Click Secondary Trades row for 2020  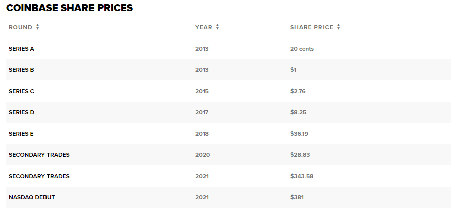228,155
